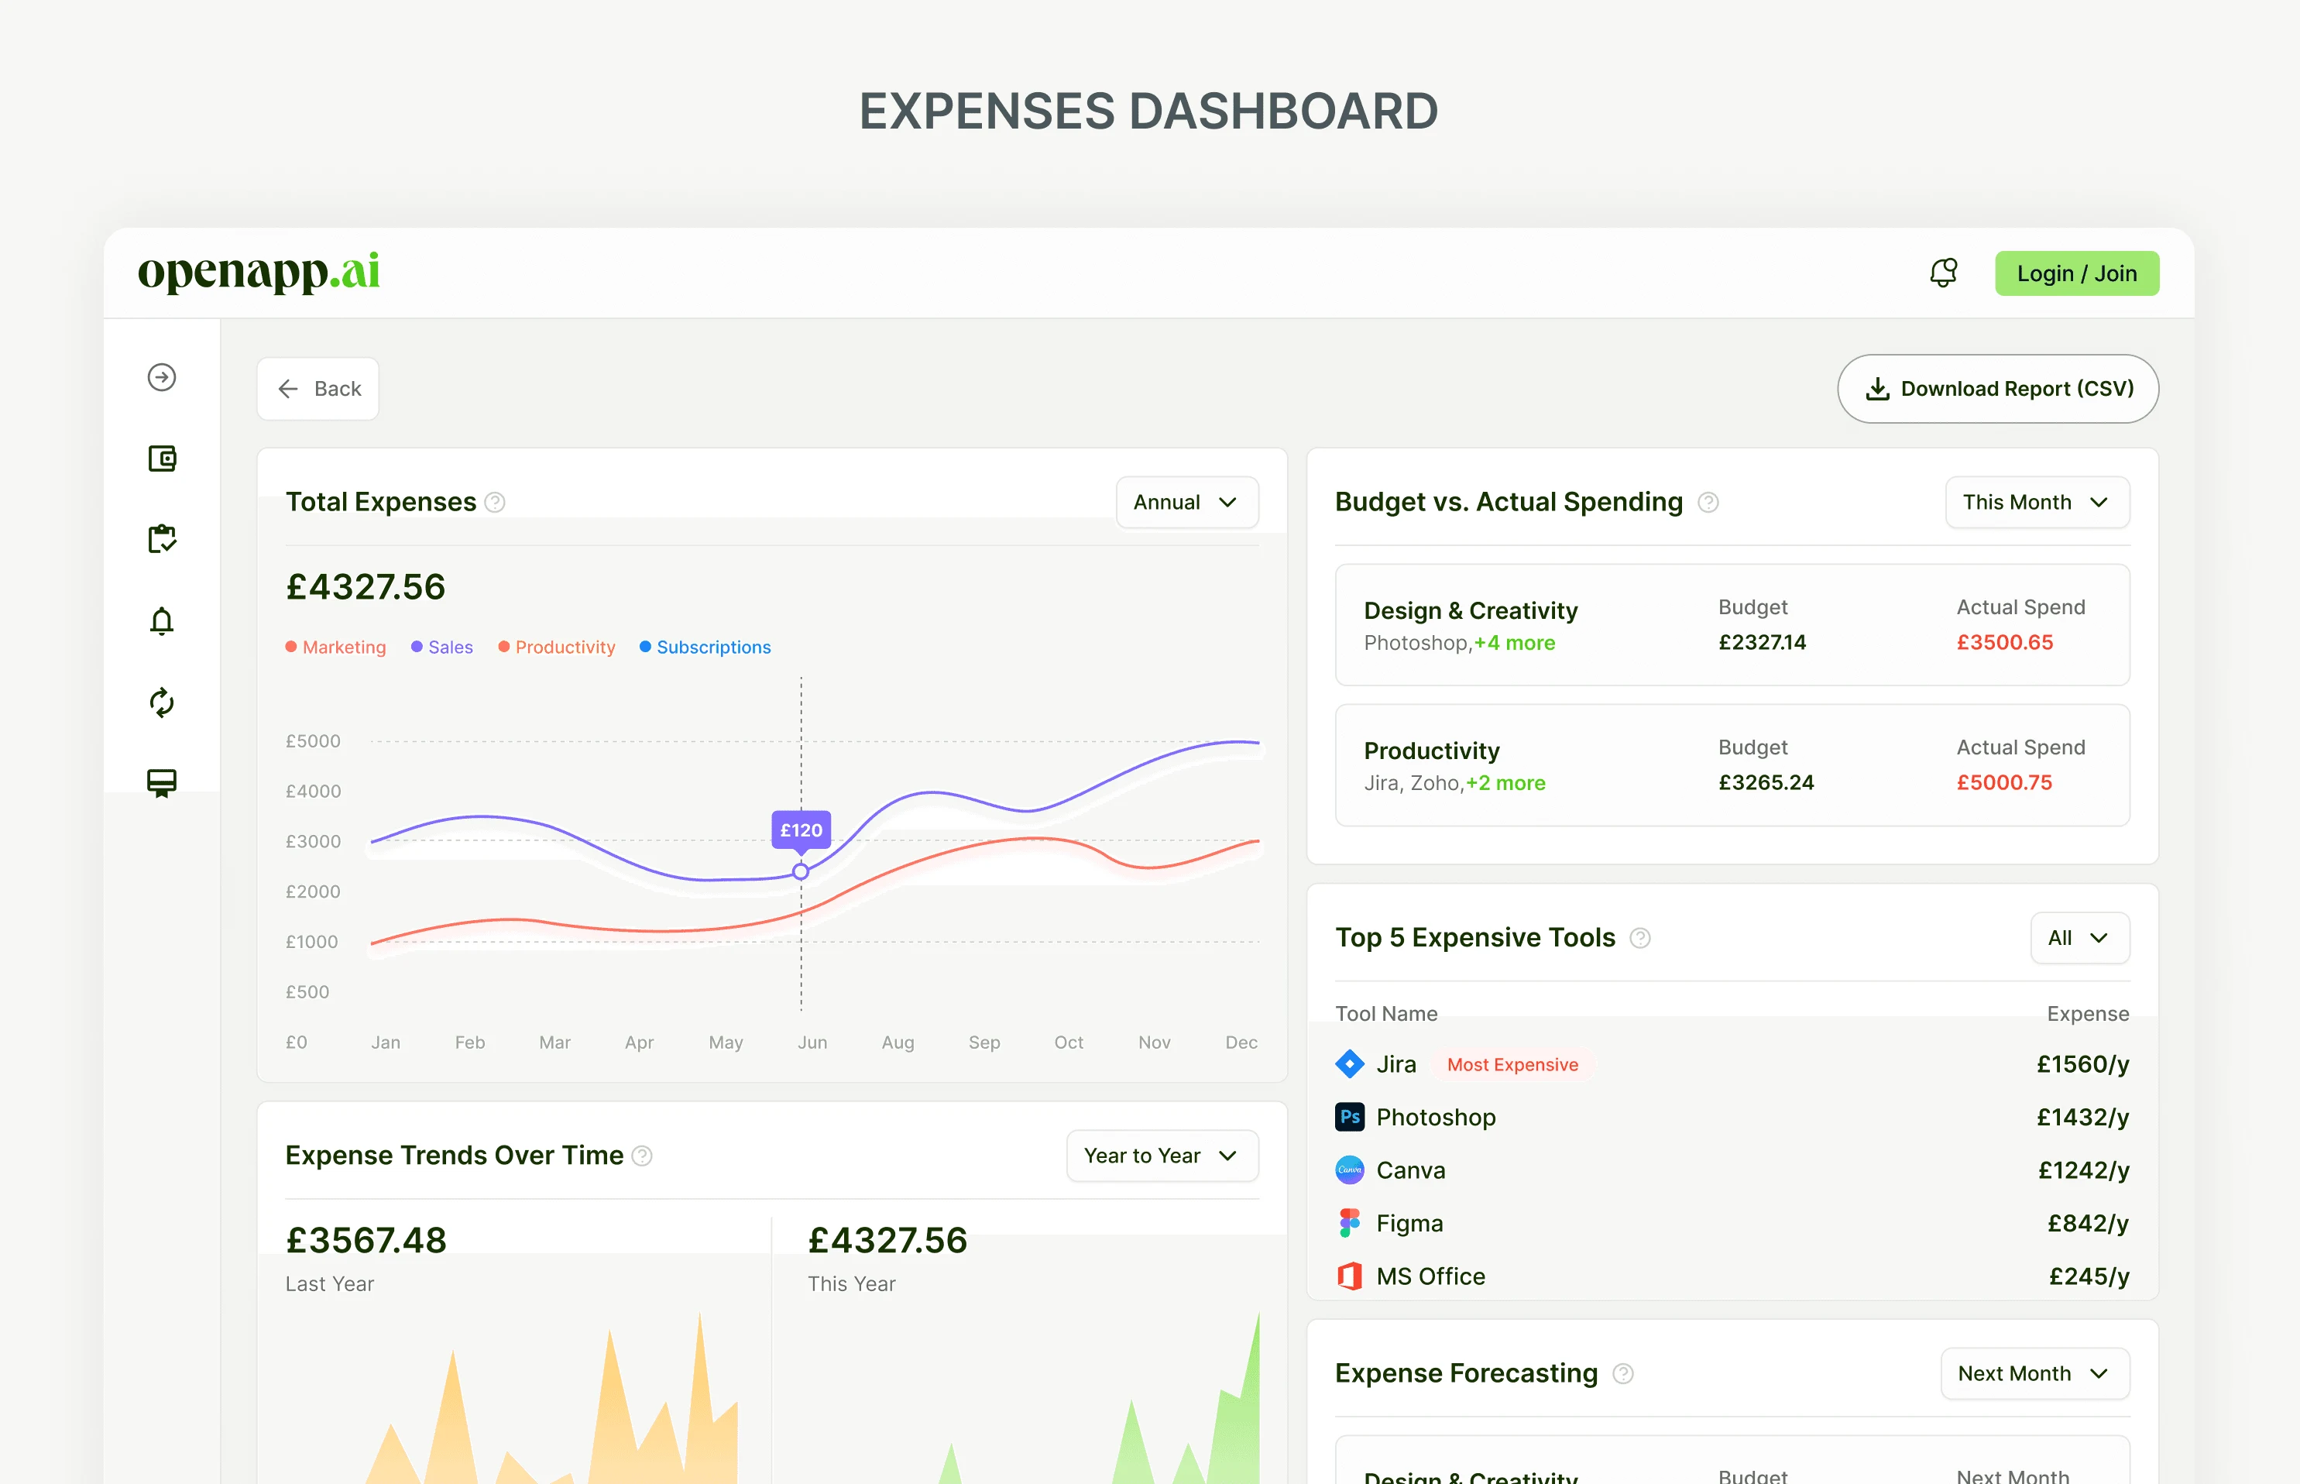Click help icon beside Top 5 Expensive Tools
The image size is (2300, 1484).
click(1640, 938)
